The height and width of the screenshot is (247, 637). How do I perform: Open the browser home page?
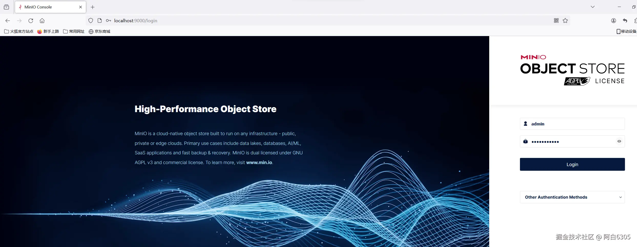pos(42,21)
